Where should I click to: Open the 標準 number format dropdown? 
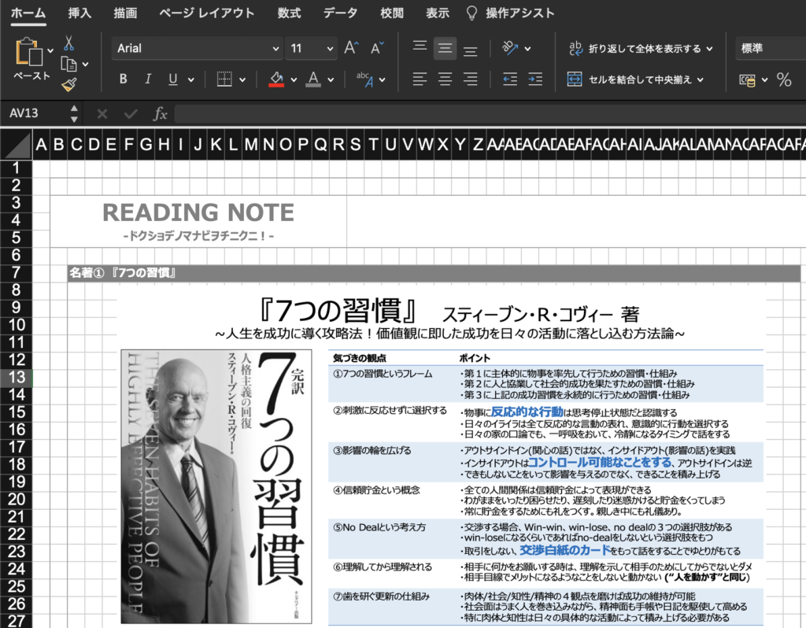click(x=771, y=49)
